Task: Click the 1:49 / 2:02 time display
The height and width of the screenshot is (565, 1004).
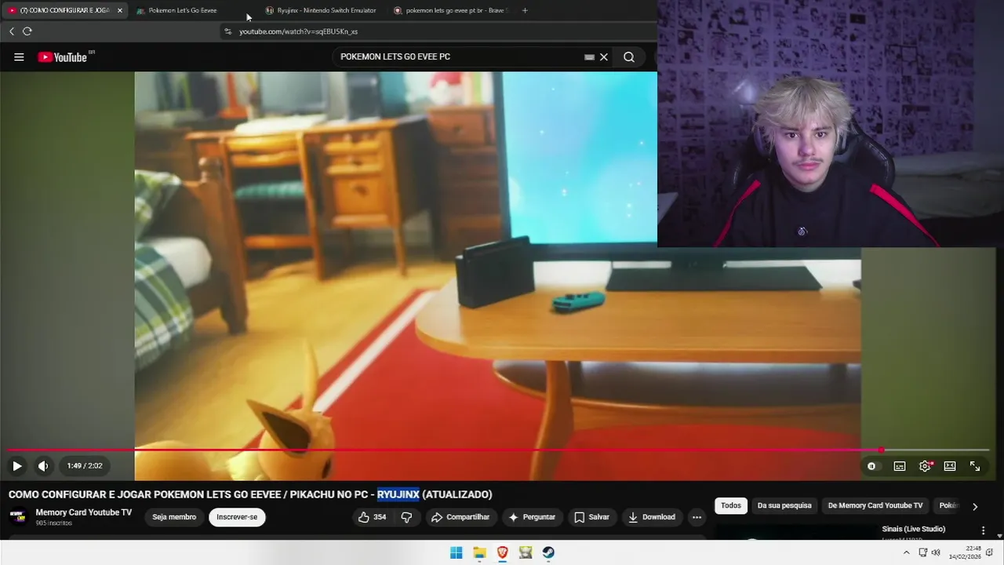Action: click(85, 465)
